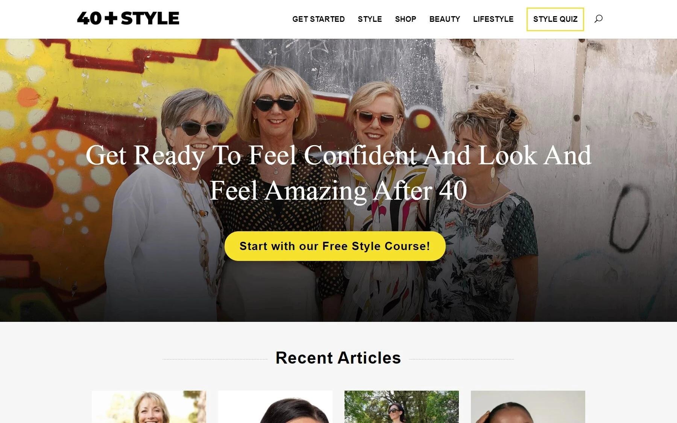The width and height of the screenshot is (677, 423).
Task: Click the Recent Articles heading
Action: [x=338, y=358]
